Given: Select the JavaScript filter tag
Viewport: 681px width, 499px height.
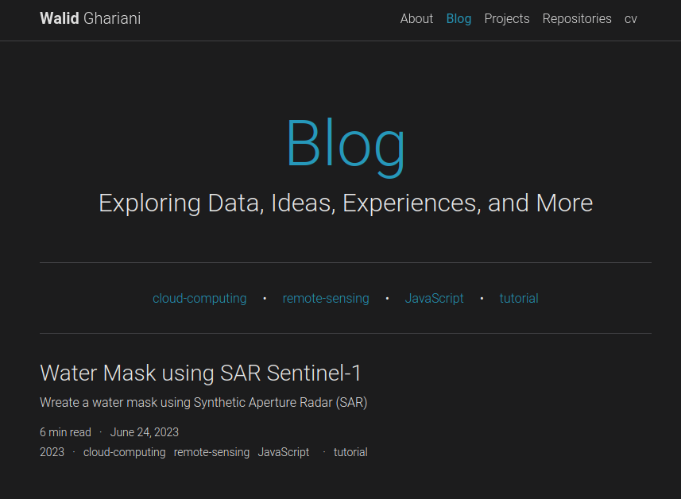Looking at the screenshot, I should [x=434, y=298].
